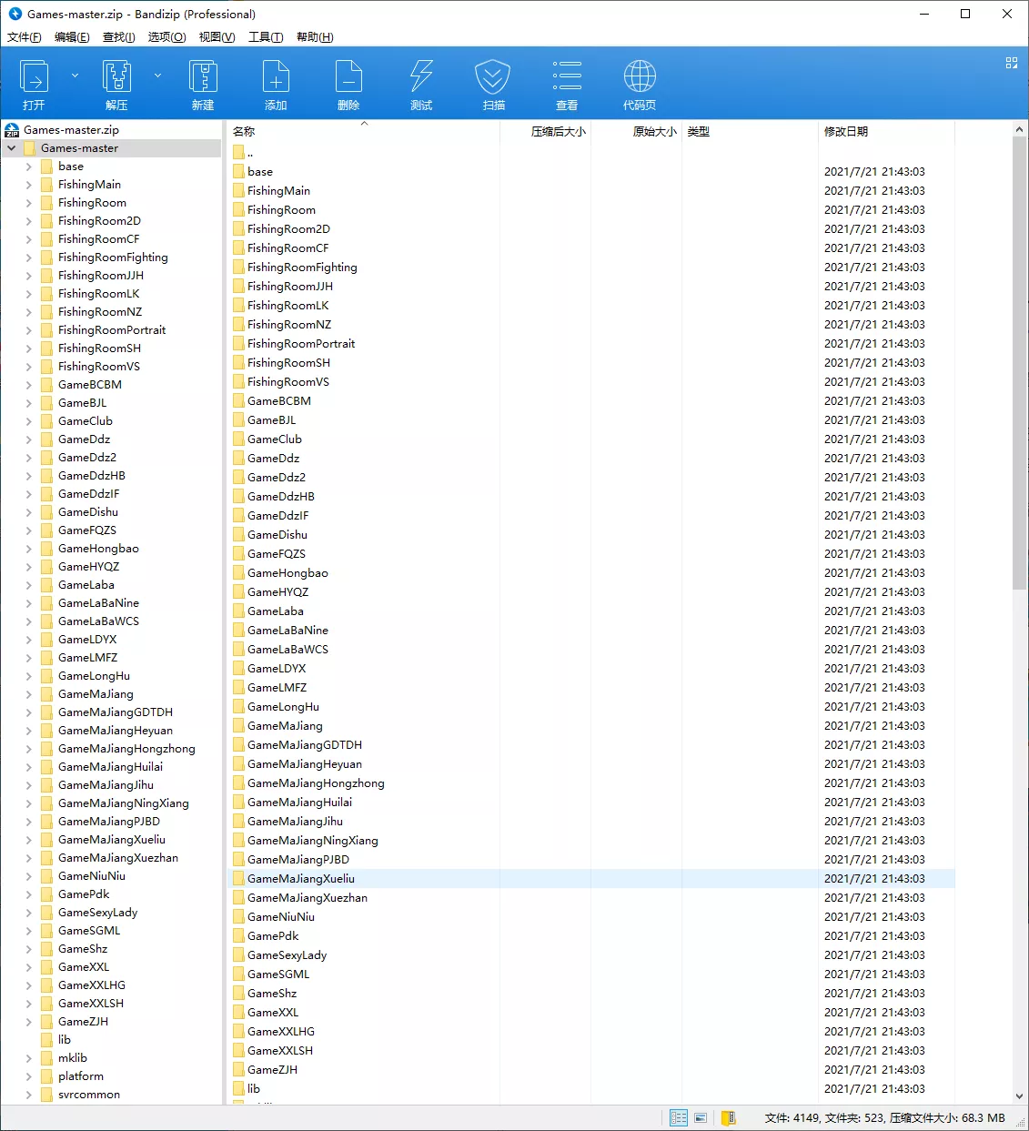Switch to list view in status bar
Screen dimensions: 1029x1131
(x=701, y=1118)
